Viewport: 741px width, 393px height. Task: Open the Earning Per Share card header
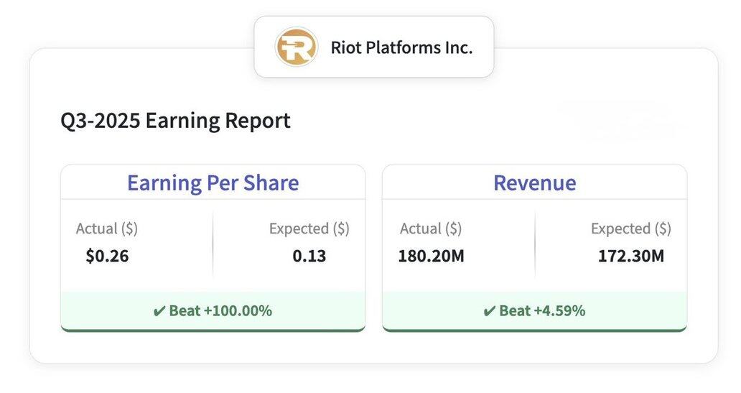point(213,182)
